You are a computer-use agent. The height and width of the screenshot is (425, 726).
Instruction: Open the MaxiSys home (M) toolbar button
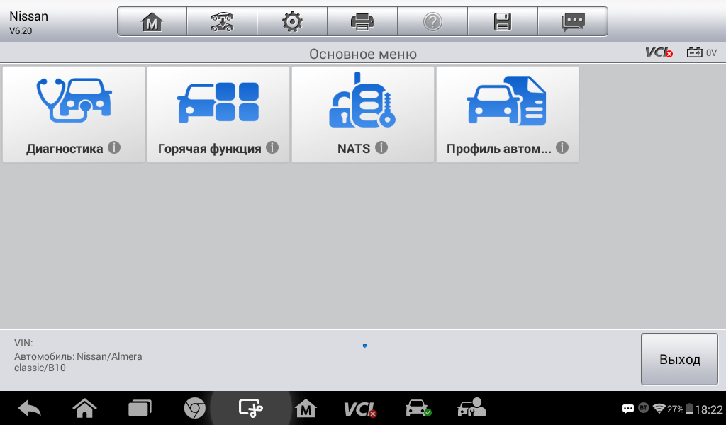tap(152, 22)
